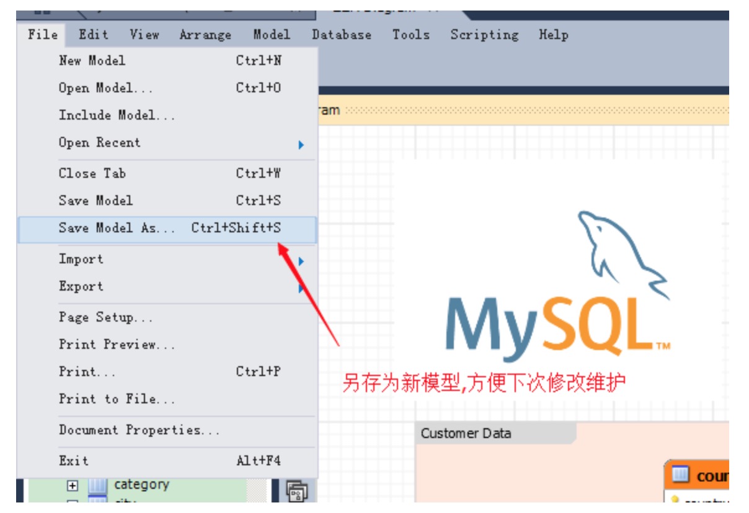Viewport: 749px width, 513px height.
Task: Choose Exit from the File menu
Action: [x=167, y=461]
